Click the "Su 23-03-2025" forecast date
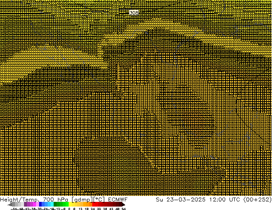 click(x=181, y=199)
